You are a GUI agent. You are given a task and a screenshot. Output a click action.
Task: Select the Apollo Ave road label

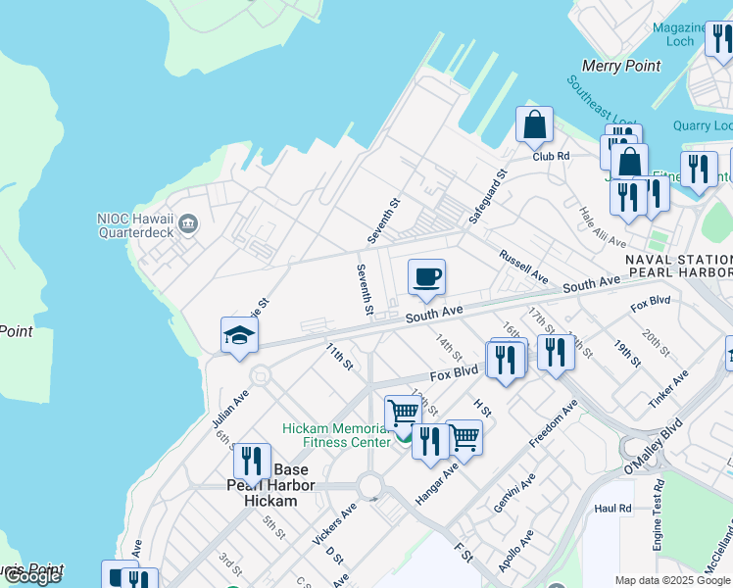[x=515, y=551]
